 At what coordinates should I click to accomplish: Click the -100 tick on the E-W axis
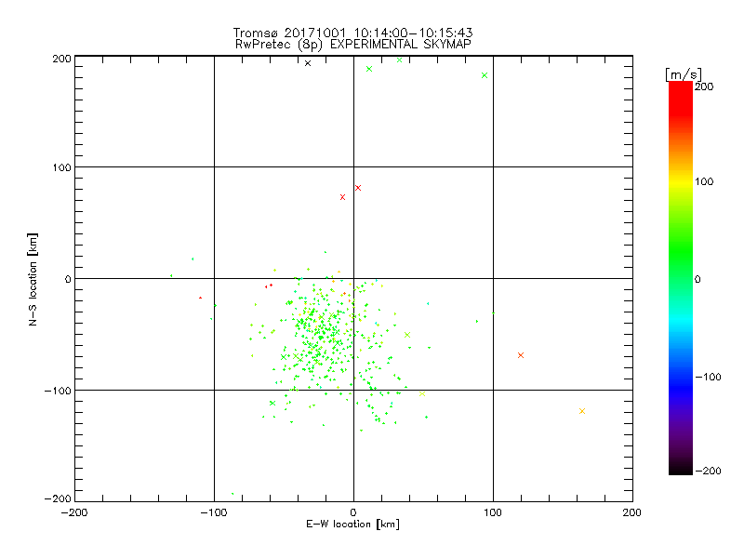coord(213,512)
